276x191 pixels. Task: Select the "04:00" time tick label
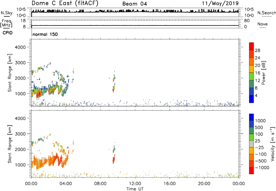[66, 184]
